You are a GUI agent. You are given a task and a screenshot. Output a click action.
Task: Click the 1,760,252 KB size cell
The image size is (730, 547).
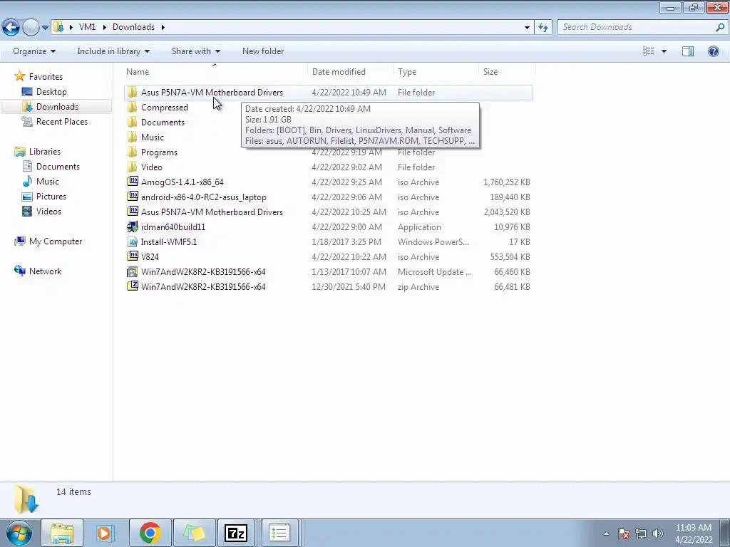pyautogui.click(x=507, y=182)
